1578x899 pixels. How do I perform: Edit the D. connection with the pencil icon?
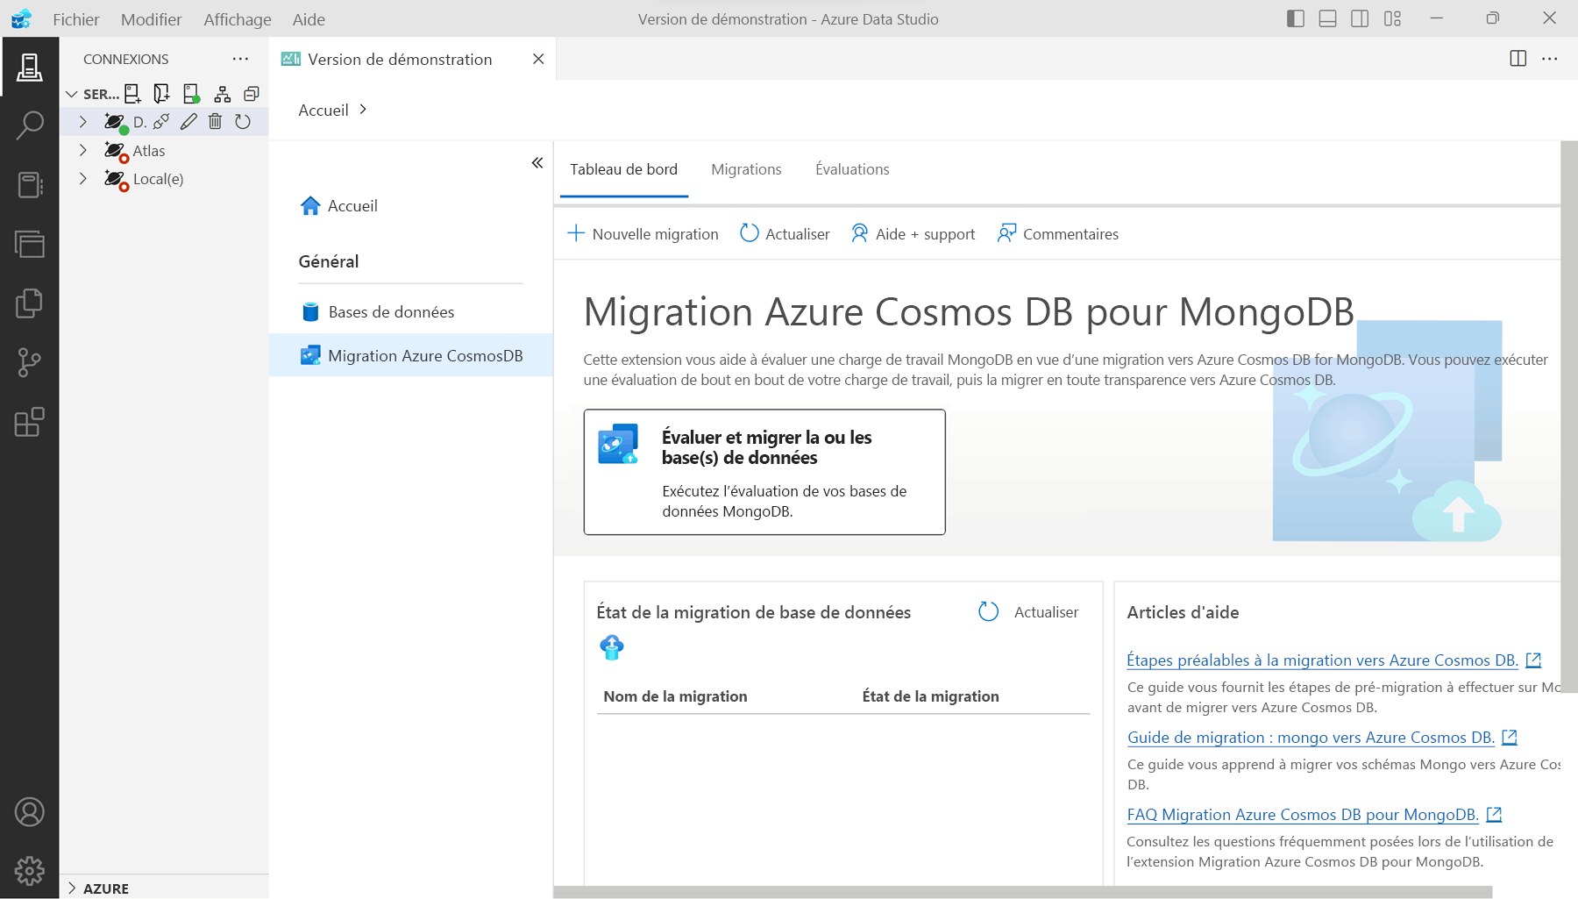tap(188, 121)
